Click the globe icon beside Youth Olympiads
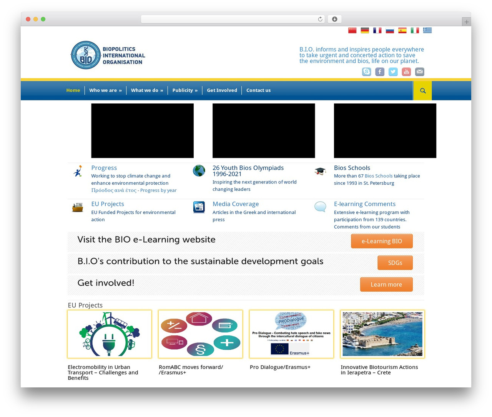The height and width of the screenshot is (417, 492). click(199, 170)
